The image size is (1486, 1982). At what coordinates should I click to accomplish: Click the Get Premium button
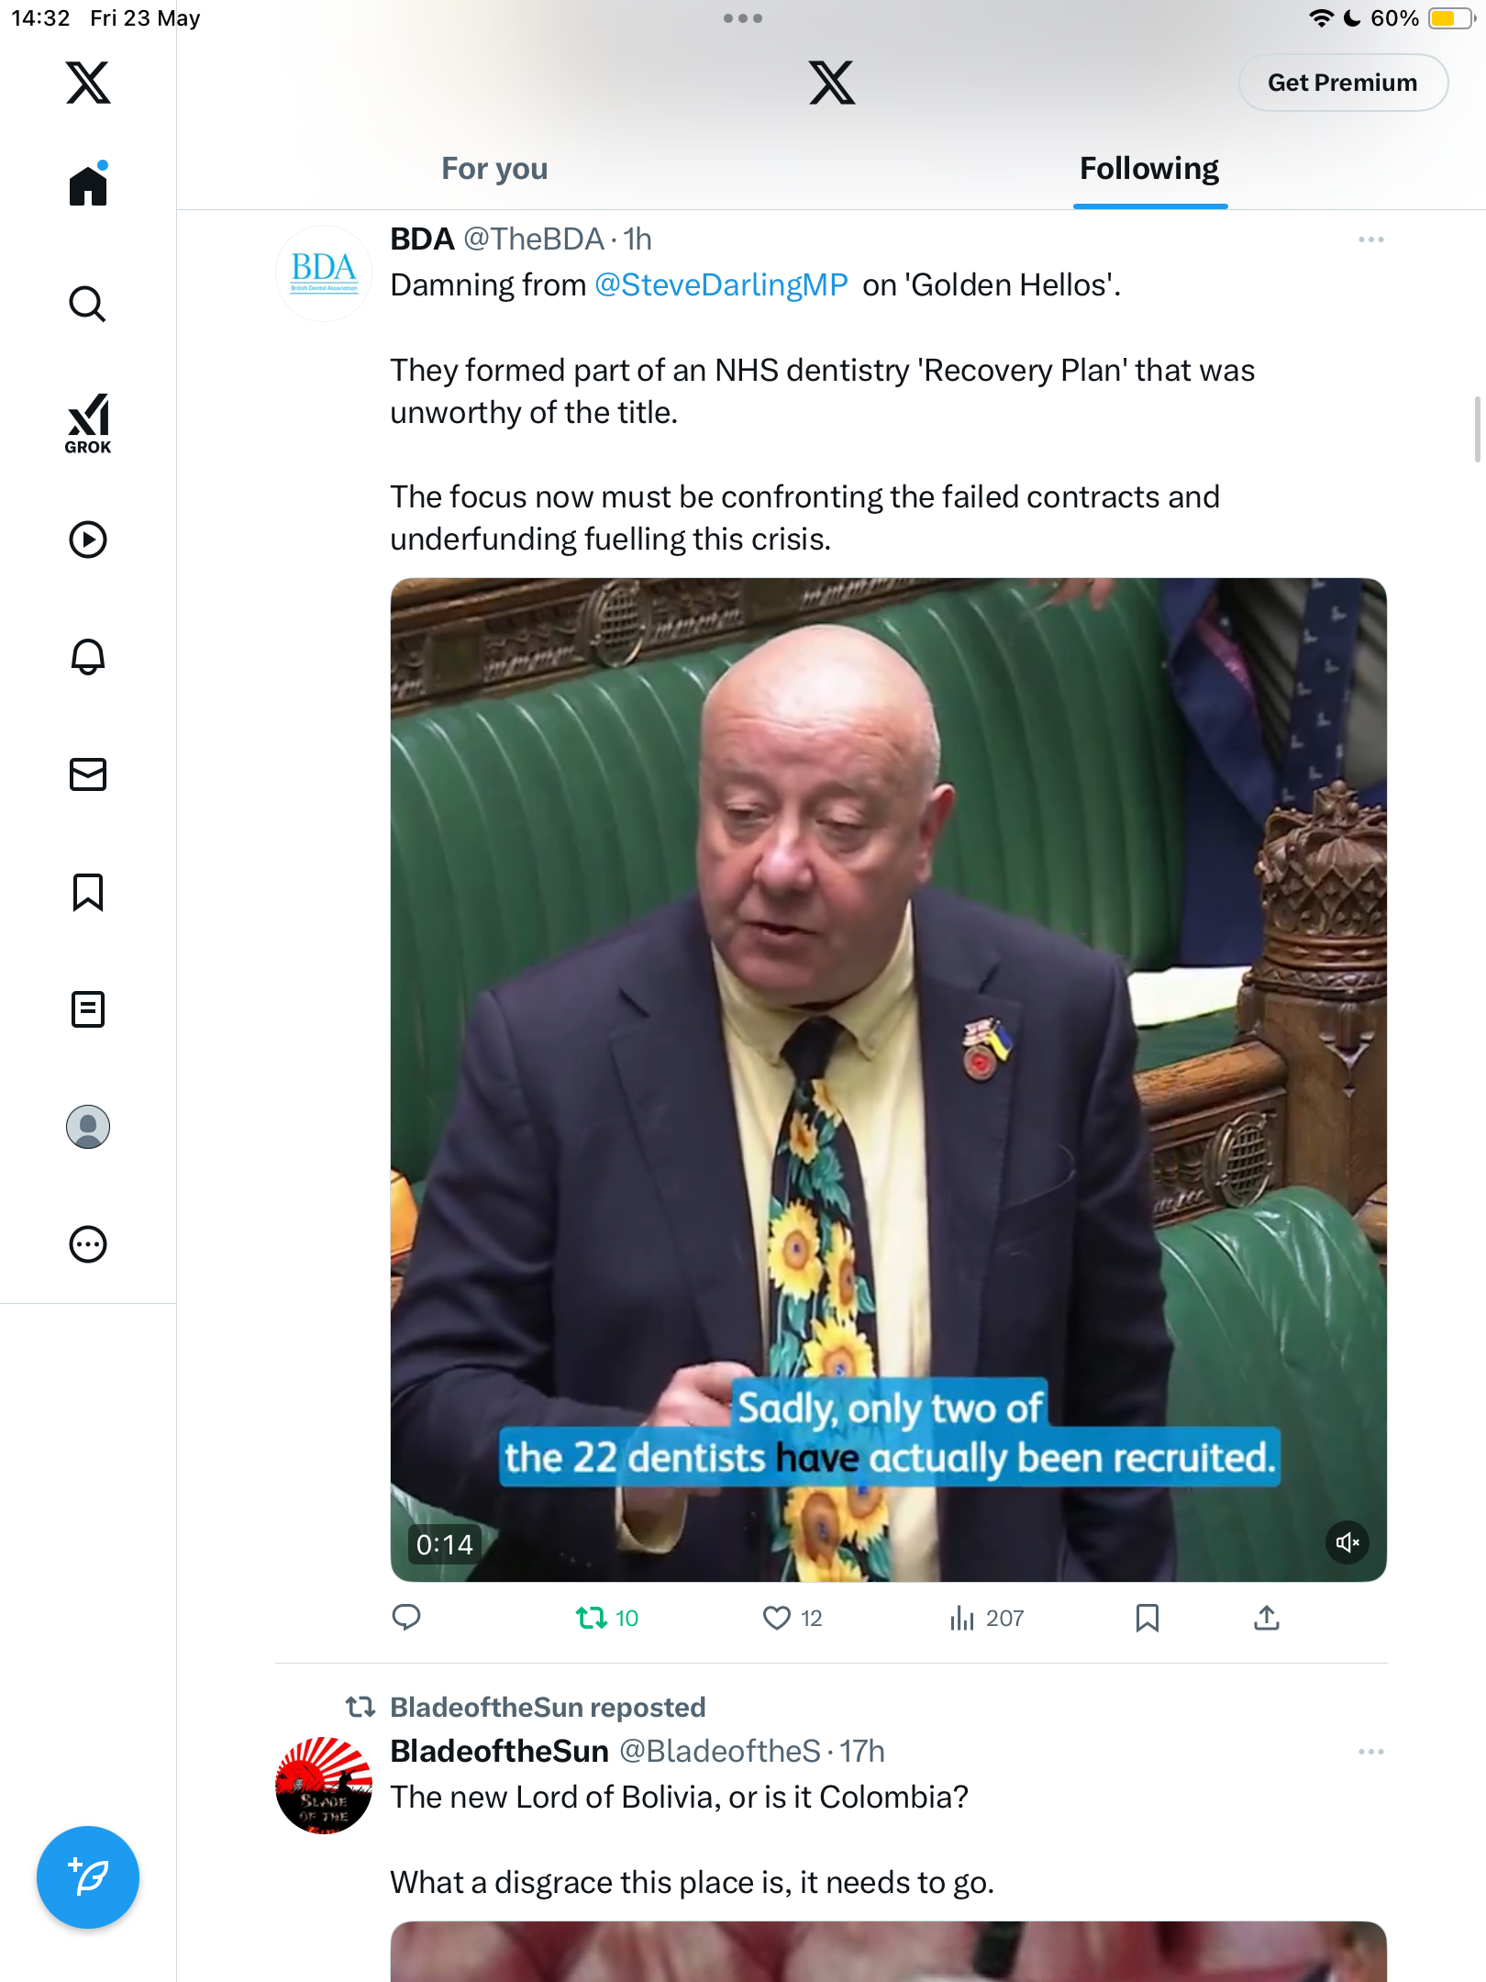coord(1343,83)
